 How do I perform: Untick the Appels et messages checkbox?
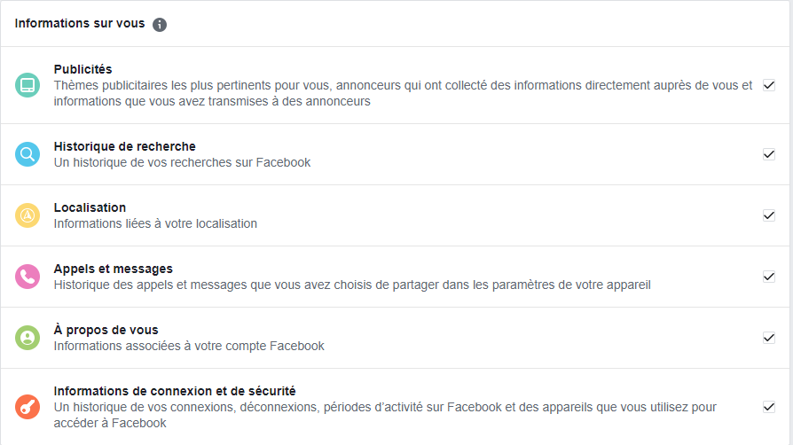[769, 277]
